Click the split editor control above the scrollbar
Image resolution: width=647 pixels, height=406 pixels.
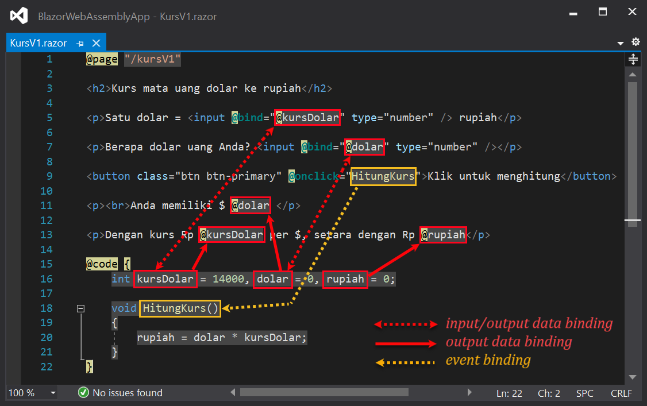(x=633, y=59)
